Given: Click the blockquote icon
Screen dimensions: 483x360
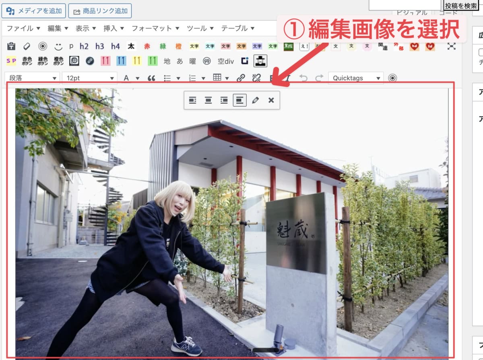Looking at the screenshot, I should coord(151,78).
